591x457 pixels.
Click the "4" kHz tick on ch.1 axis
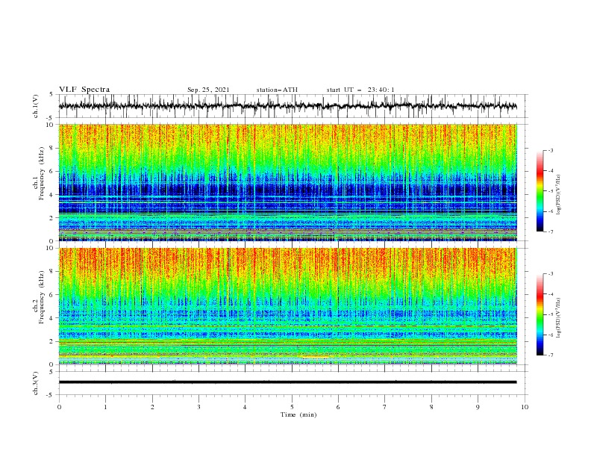click(x=52, y=195)
